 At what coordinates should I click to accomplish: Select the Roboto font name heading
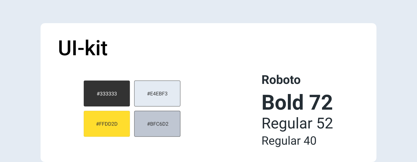[281, 80]
